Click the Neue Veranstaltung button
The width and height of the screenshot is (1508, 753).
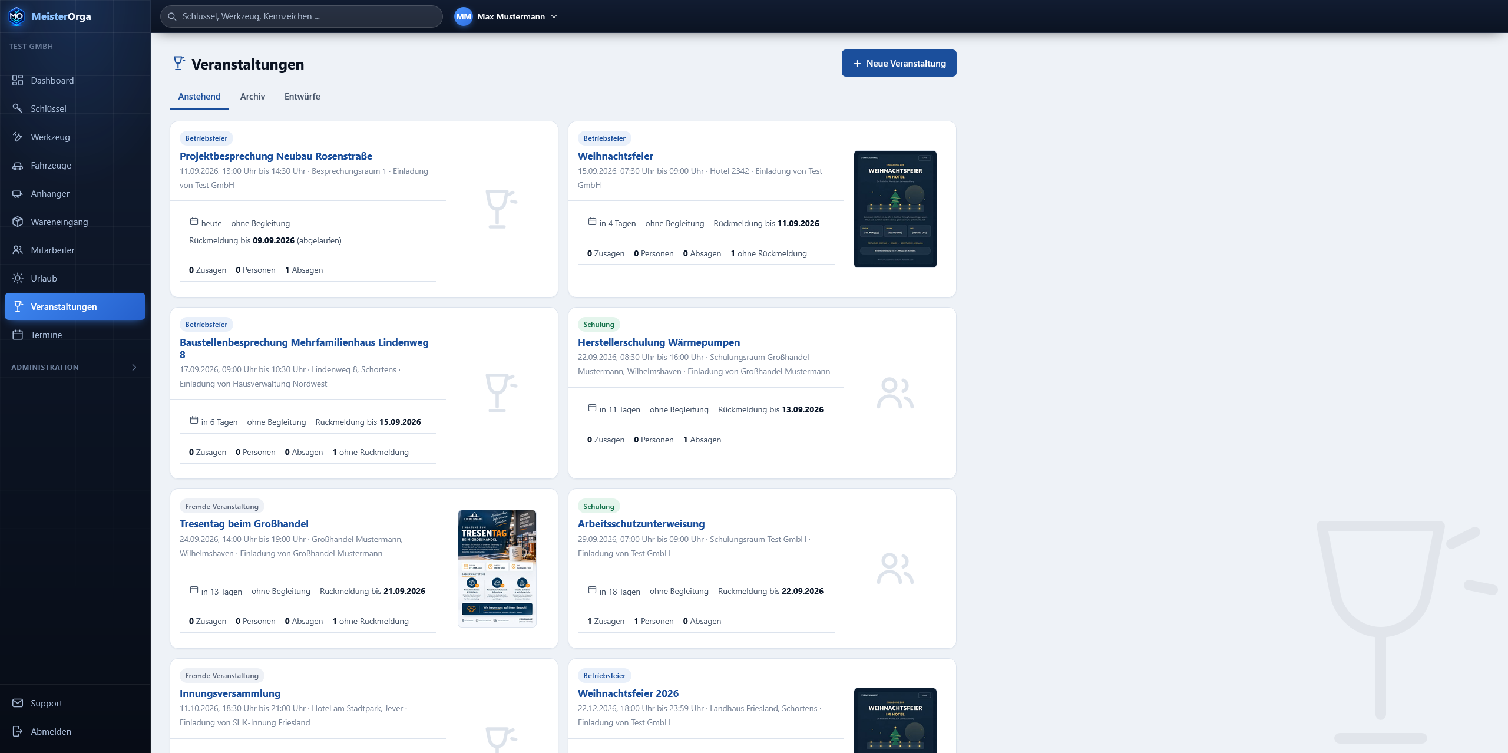pyautogui.click(x=899, y=63)
